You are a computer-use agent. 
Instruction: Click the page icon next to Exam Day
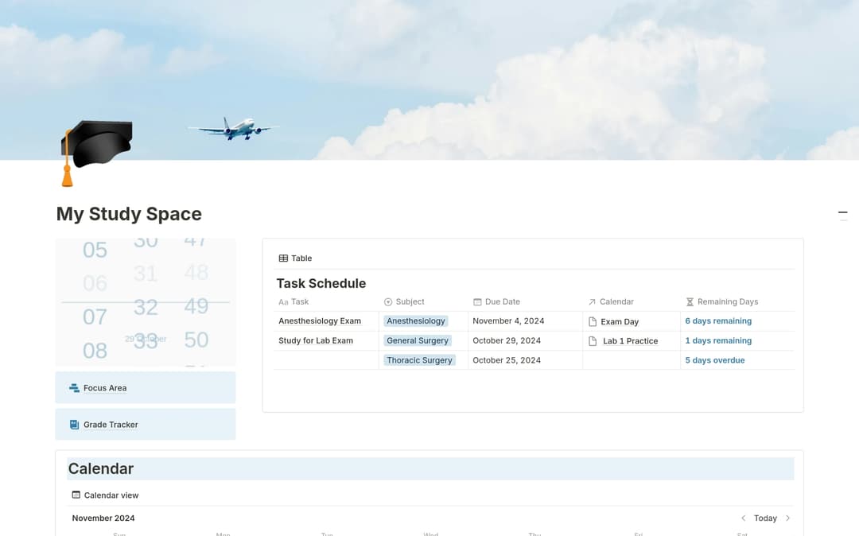tap(592, 321)
